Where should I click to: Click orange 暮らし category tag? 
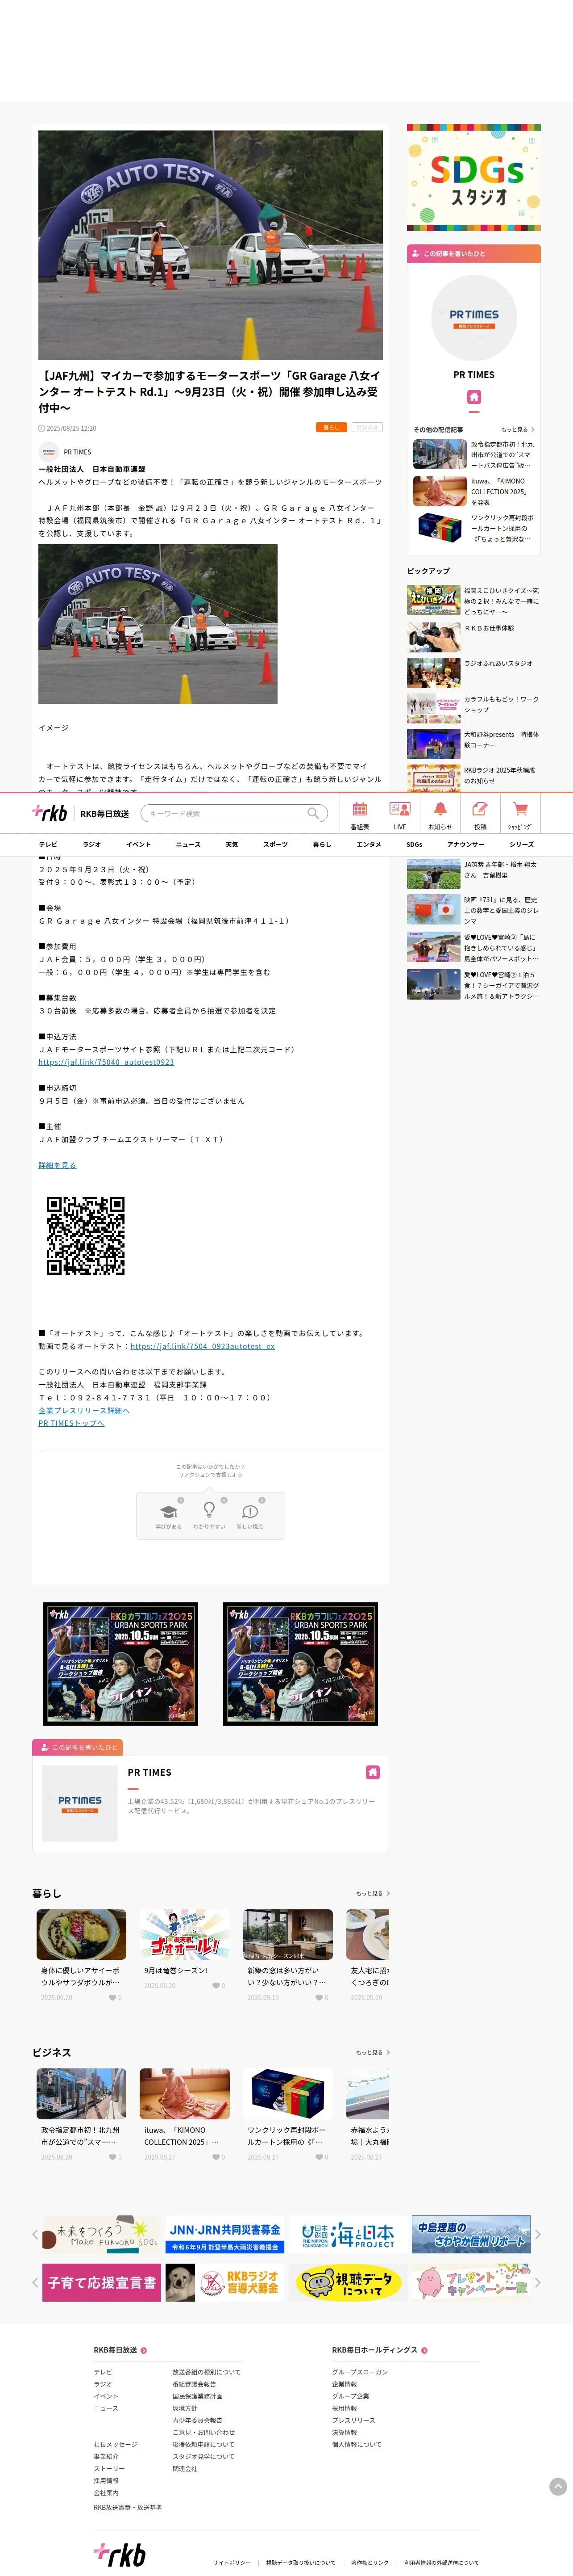pos(332,427)
